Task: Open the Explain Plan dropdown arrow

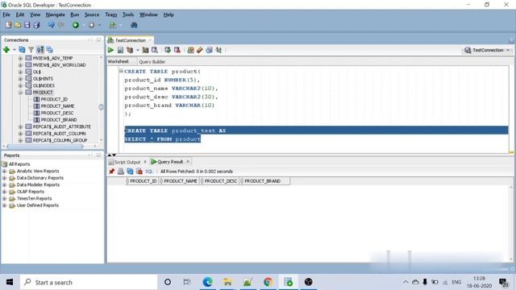Action: (x=138, y=50)
